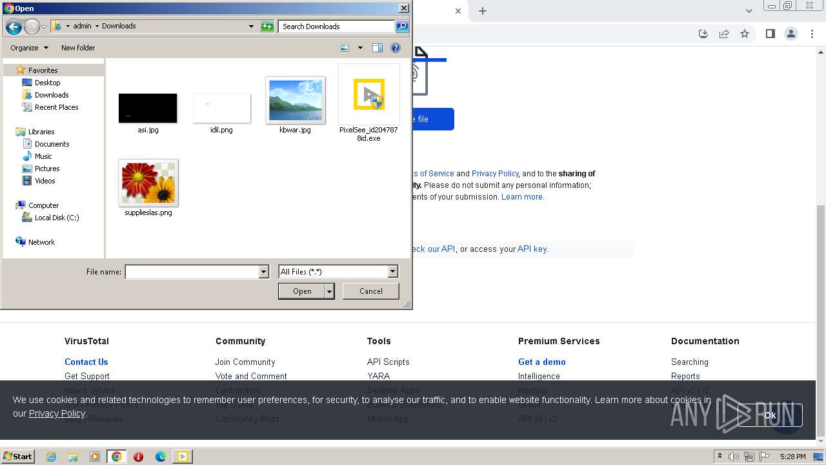Toggle the preview pane icon

pos(378,48)
